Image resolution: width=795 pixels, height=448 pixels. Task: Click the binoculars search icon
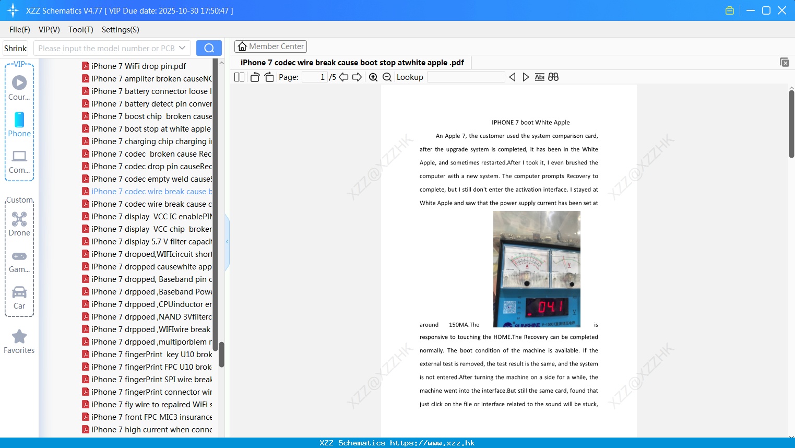click(x=553, y=77)
